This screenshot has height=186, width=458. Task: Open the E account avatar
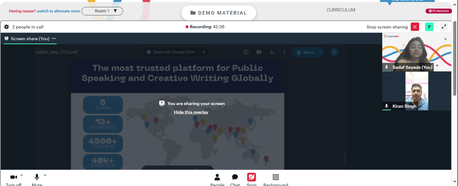point(334,52)
